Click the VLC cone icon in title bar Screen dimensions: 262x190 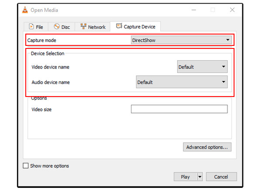pos(25,10)
